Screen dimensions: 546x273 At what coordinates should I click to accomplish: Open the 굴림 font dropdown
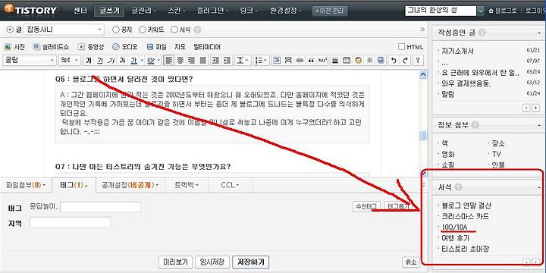[x=29, y=60]
